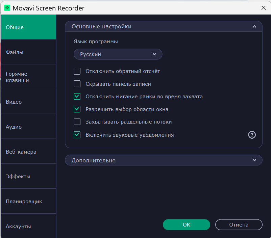Screen dimensions: 271x238
Task: Collapse the Основные настройки section
Action: pos(164,26)
